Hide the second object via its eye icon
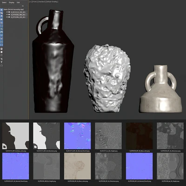 7,14
